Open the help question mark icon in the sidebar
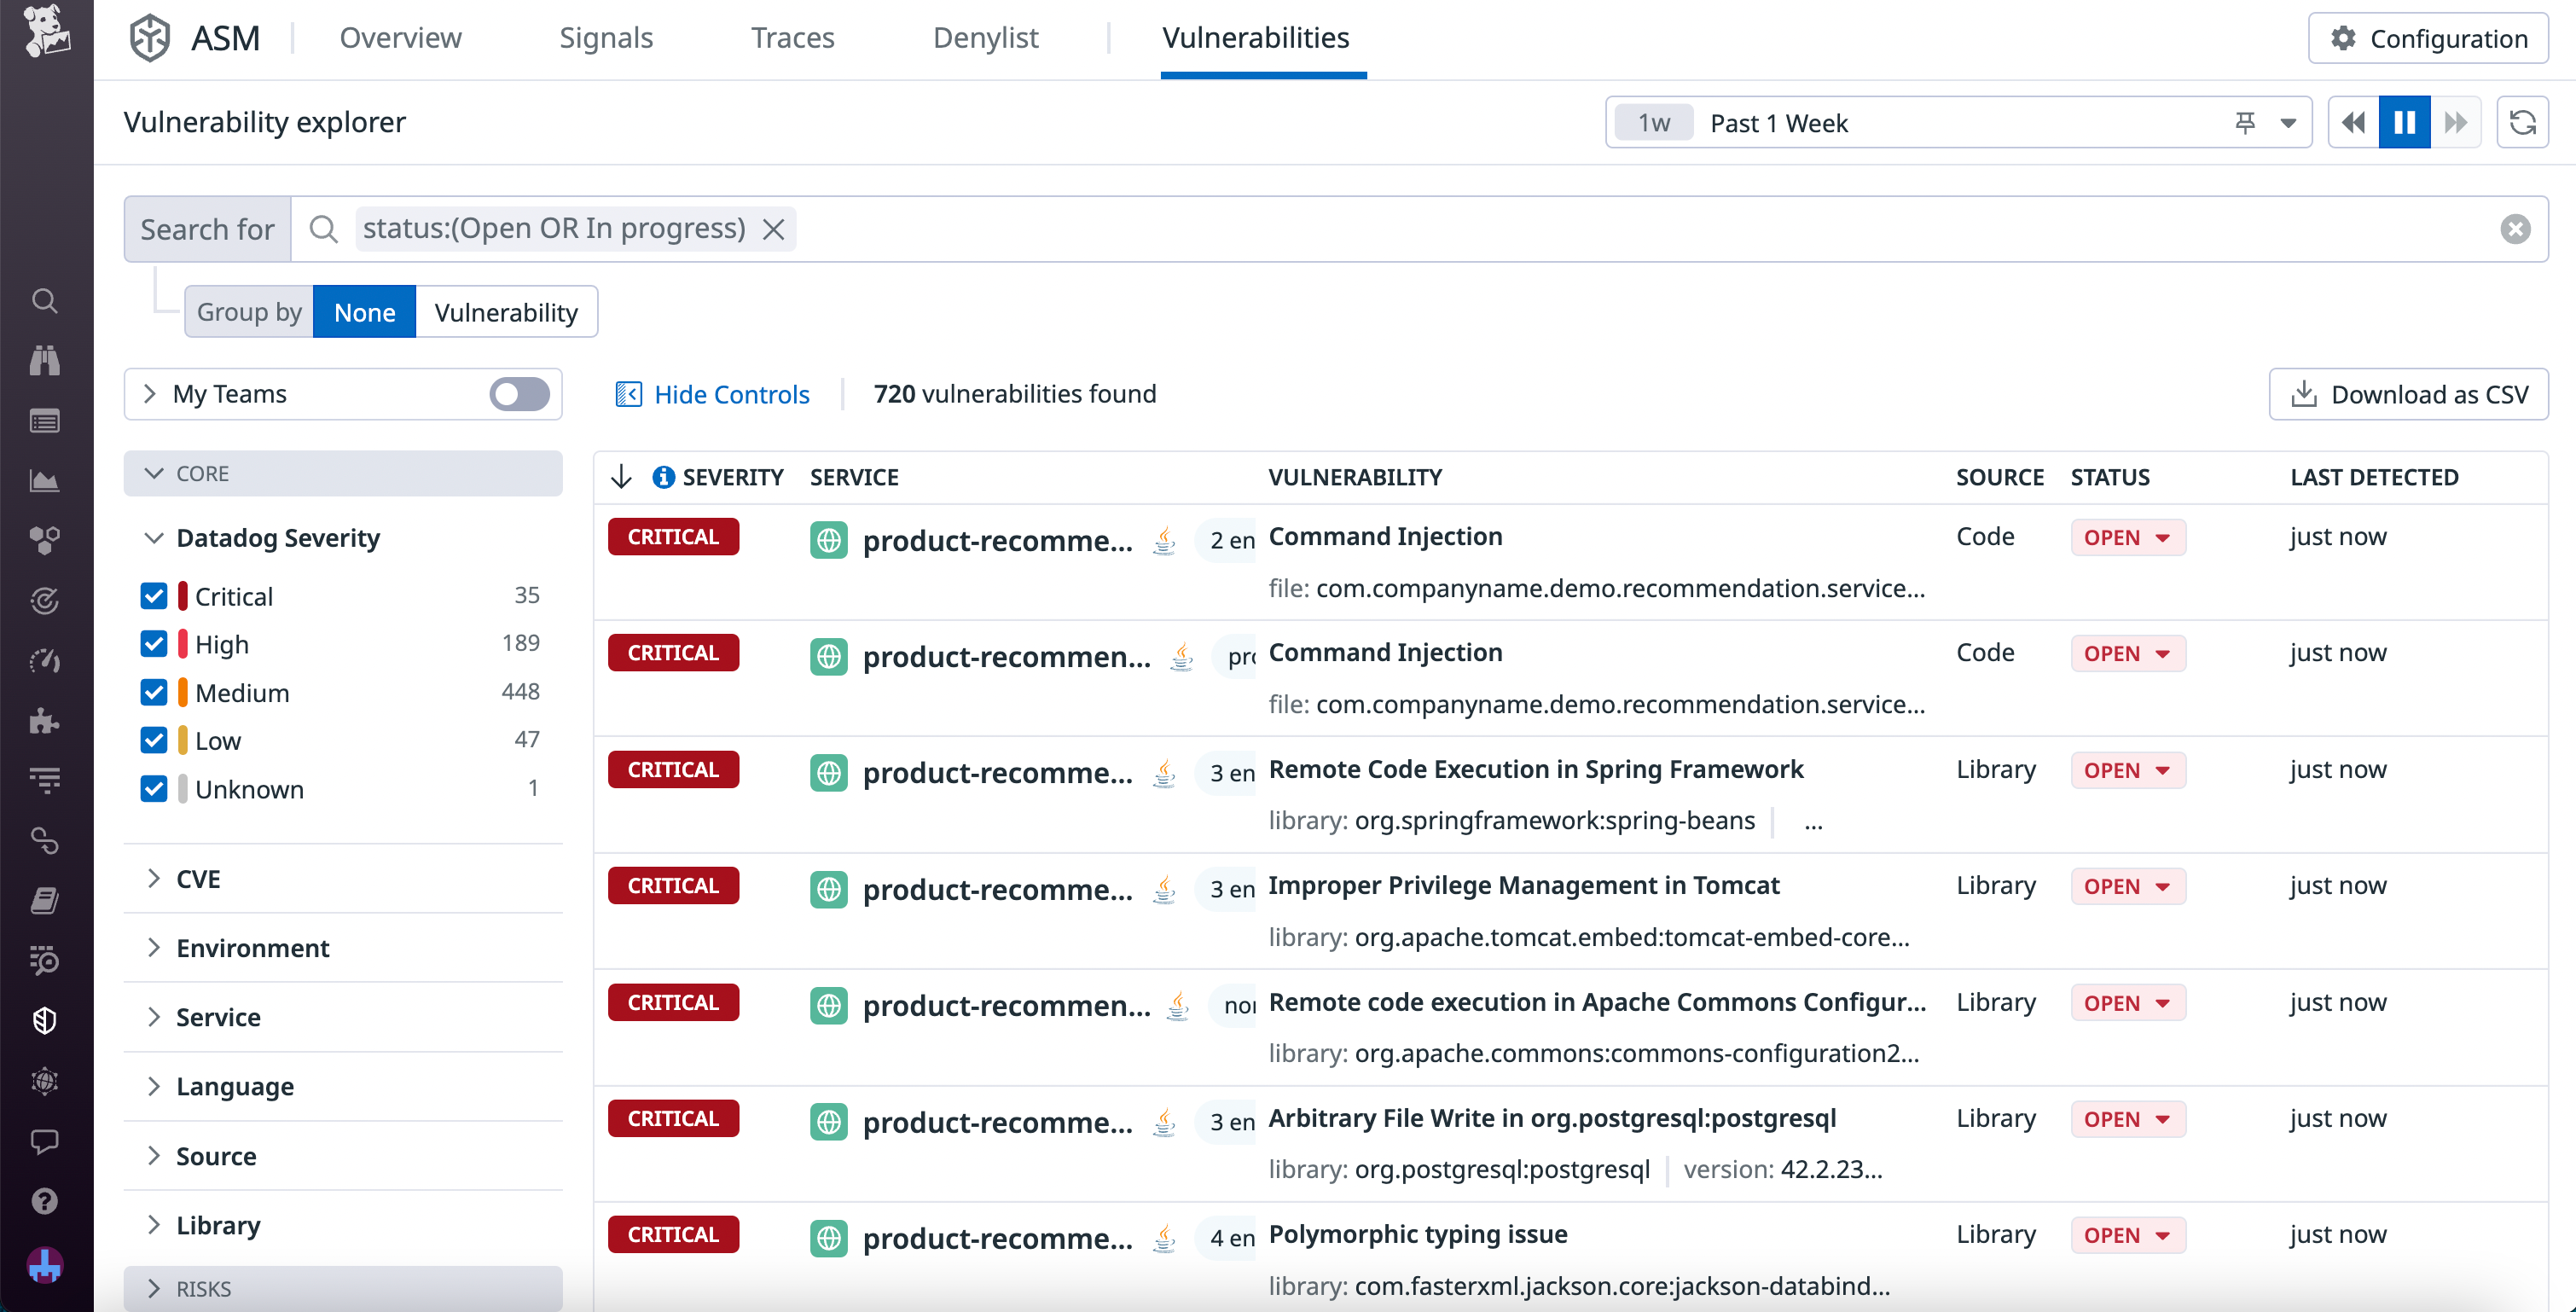 pyautogui.click(x=44, y=1201)
